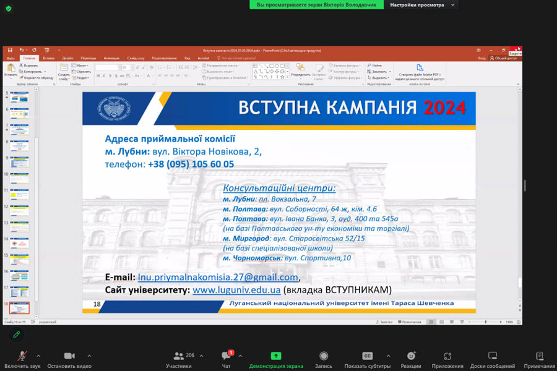557x371 pixels.
Task: Click green screen-viewing notification banner
Action: (316, 4)
